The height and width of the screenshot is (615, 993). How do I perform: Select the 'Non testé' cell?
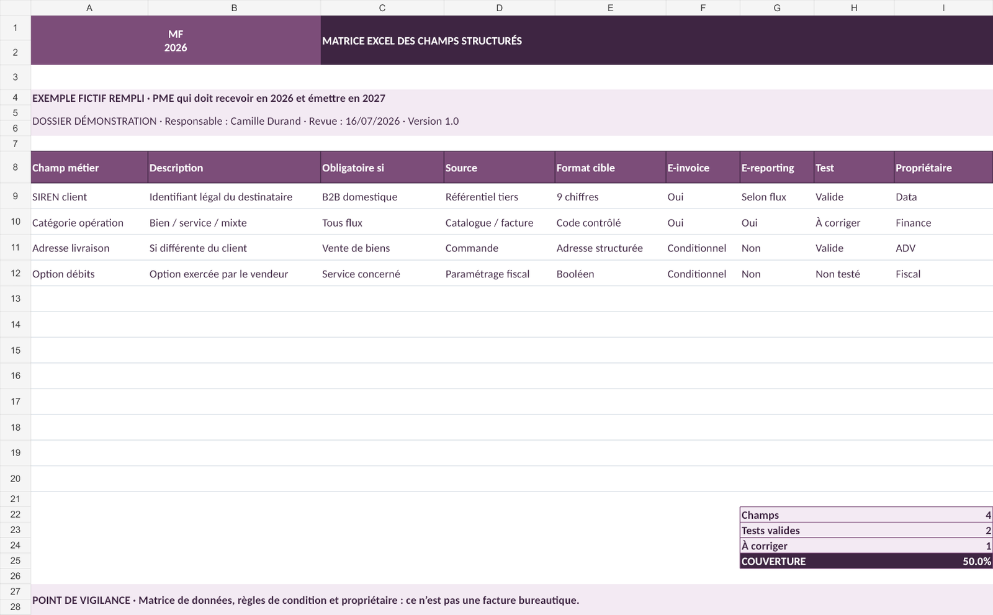(x=854, y=274)
